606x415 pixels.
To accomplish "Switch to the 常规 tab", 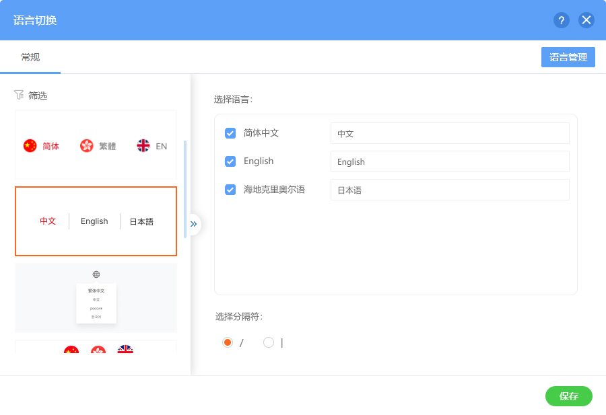I will [x=30, y=57].
